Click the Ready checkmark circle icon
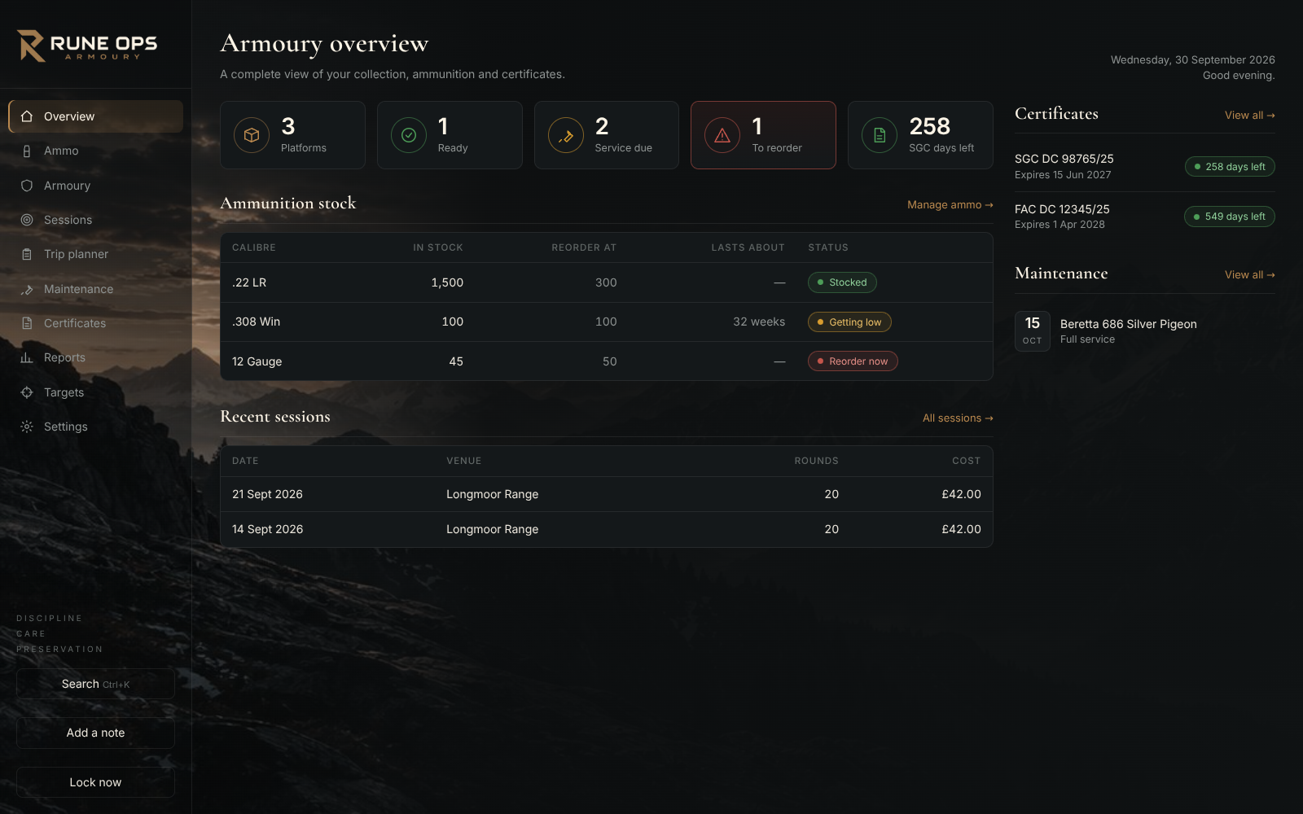Viewport: 1303px width, 814px height. pos(409,135)
